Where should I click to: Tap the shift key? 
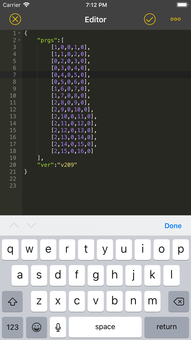[x=13, y=301]
